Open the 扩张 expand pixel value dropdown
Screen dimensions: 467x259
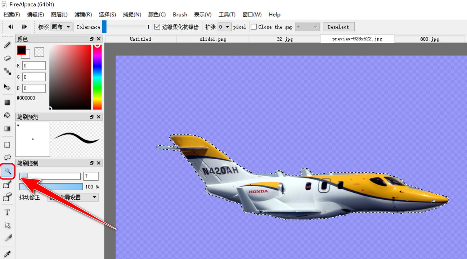[224, 27]
